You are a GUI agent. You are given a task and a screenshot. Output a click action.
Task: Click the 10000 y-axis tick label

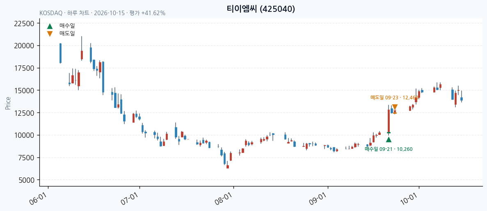point(24,135)
